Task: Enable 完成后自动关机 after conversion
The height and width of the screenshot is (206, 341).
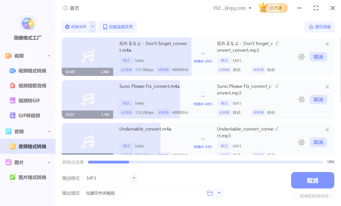Action: pyautogui.click(x=296, y=196)
